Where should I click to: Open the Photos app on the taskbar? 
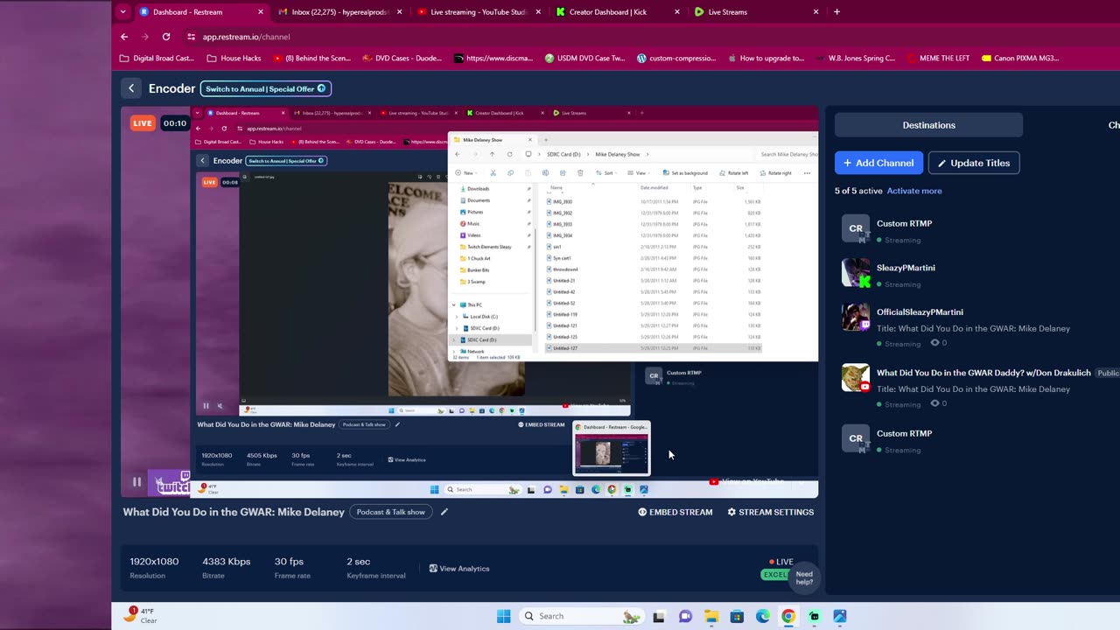tap(840, 616)
